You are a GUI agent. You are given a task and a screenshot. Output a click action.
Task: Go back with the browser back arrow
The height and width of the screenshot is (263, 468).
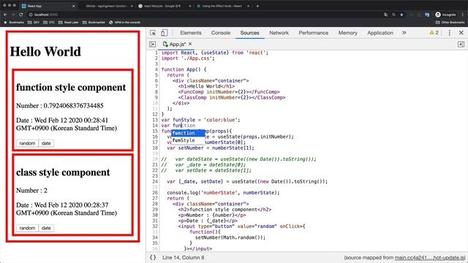click(x=5, y=15)
